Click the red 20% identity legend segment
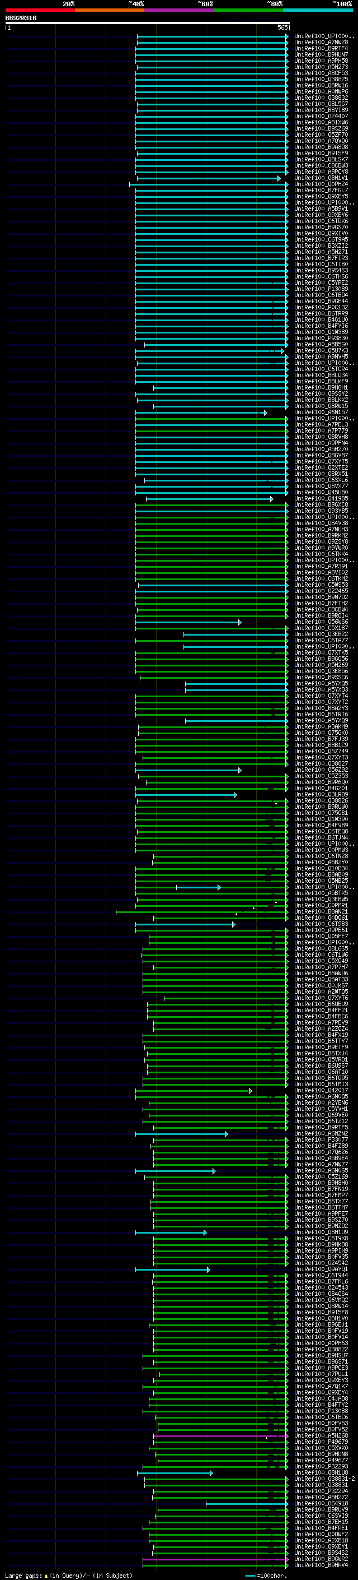Screen dimensions: 358x1580 click(x=40, y=10)
